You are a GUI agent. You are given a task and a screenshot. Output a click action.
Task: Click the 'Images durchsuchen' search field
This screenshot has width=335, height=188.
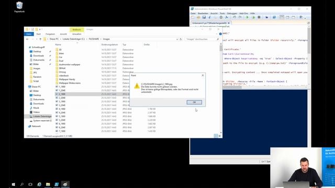click(202, 39)
